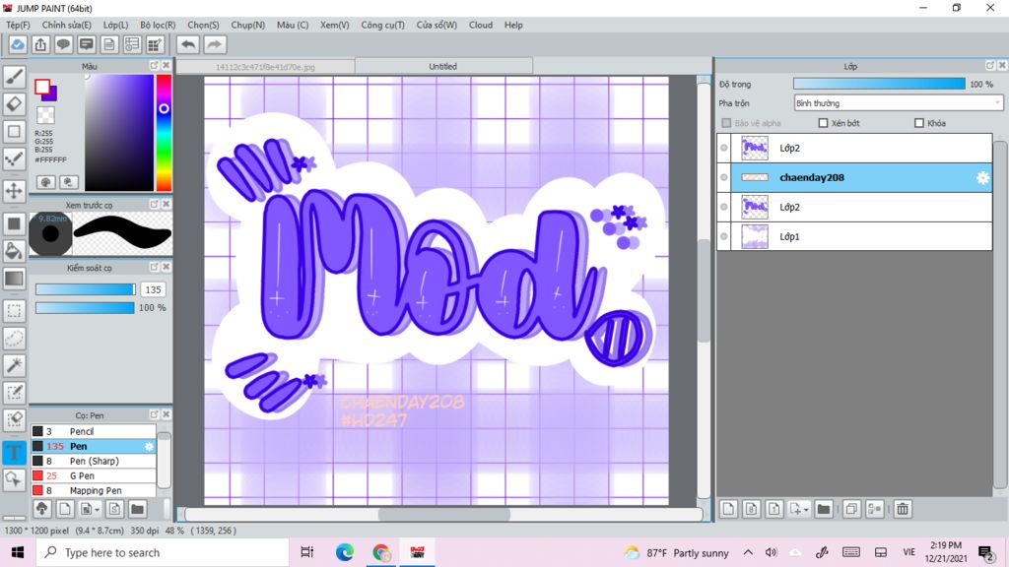
Task: Toggle visibility of chaenday208 layer
Action: [724, 177]
